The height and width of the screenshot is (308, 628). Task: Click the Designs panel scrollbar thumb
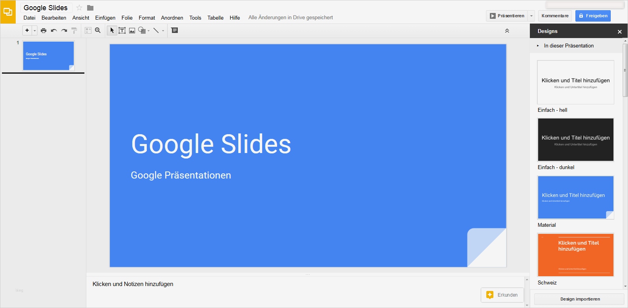click(625, 70)
